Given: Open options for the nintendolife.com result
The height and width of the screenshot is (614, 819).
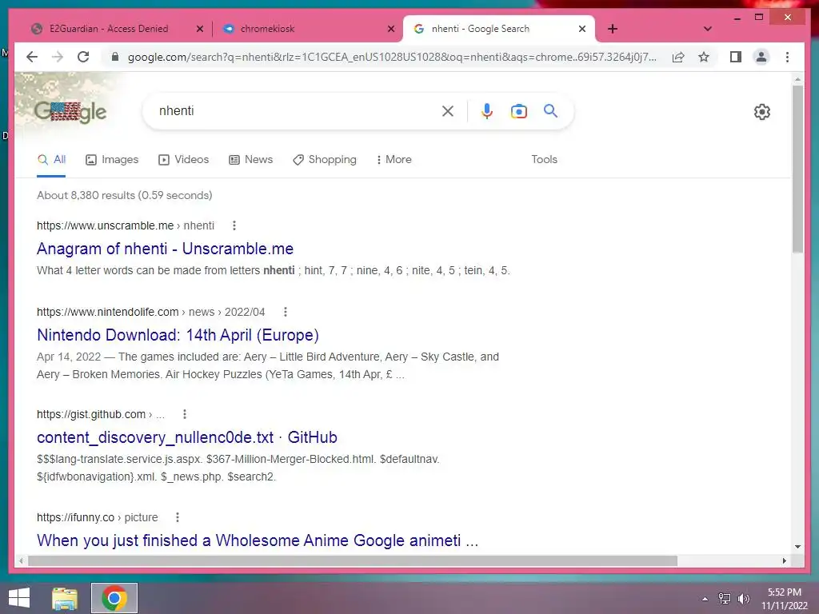Looking at the screenshot, I should (x=286, y=312).
